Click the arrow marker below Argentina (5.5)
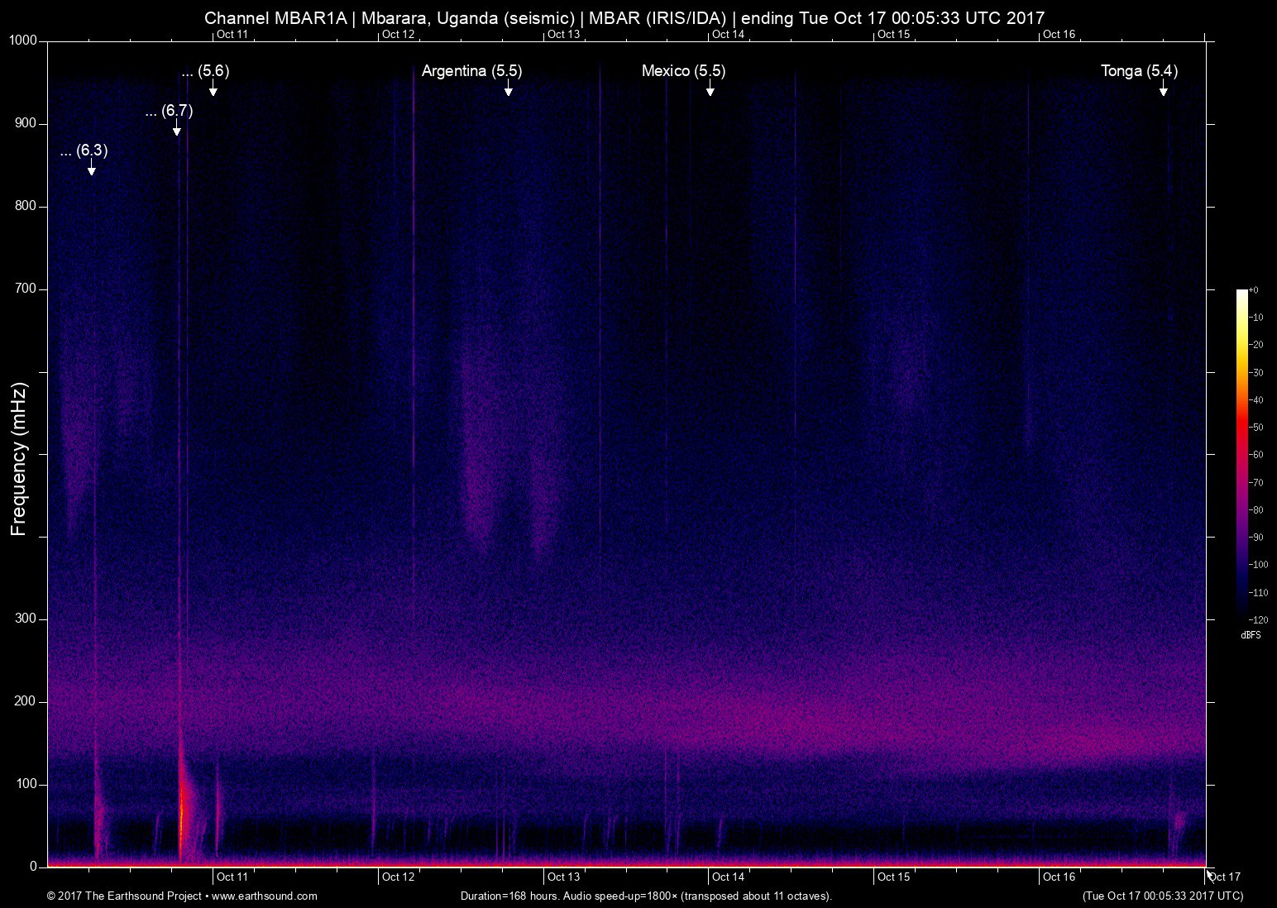The width and height of the screenshot is (1277, 908). pos(508,89)
